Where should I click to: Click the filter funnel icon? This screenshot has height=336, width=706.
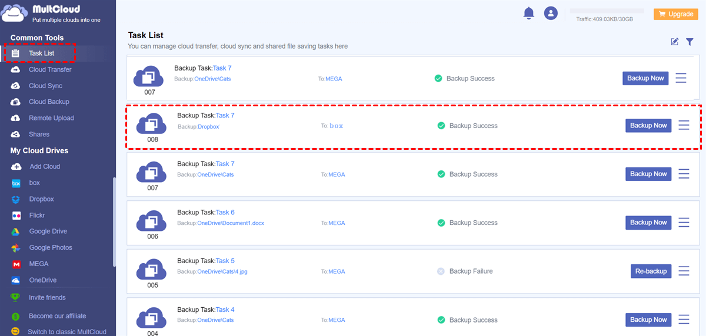coord(690,42)
